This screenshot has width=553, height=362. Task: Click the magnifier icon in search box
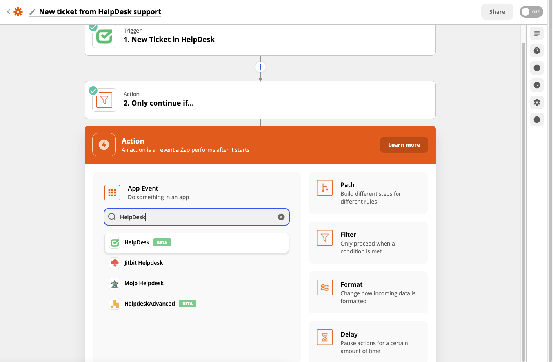click(112, 217)
